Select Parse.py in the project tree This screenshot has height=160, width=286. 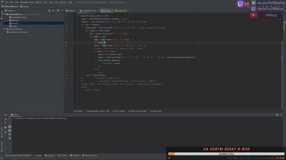[14, 23]
